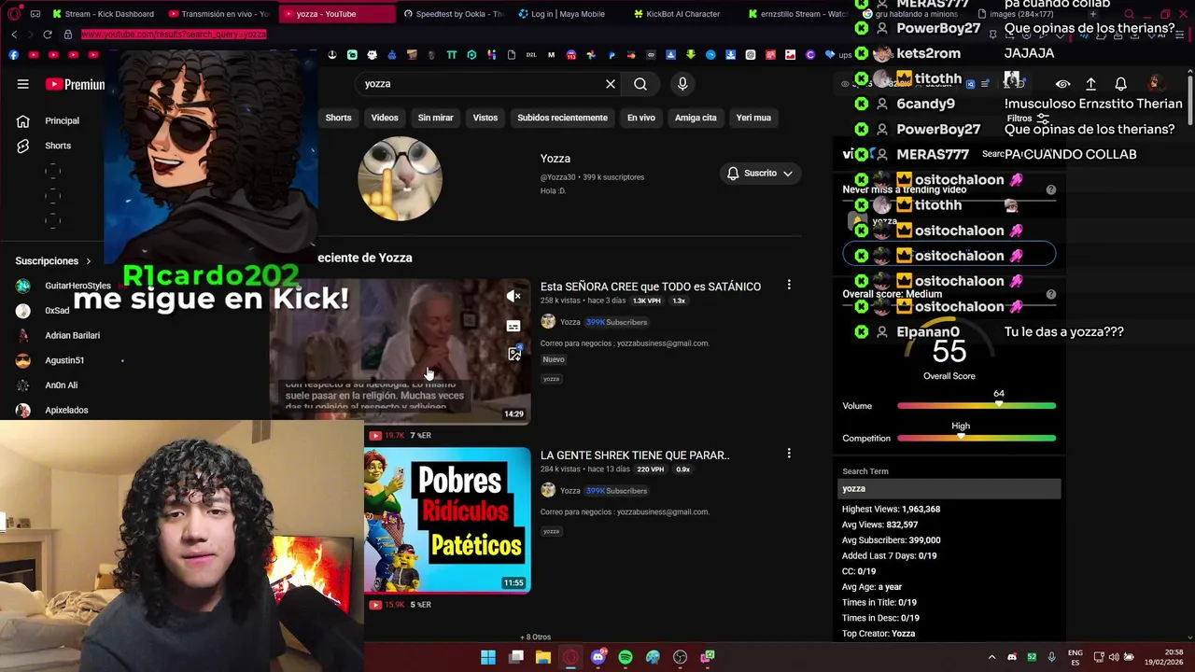Click the Volume score bar at 64

point(977,406)
